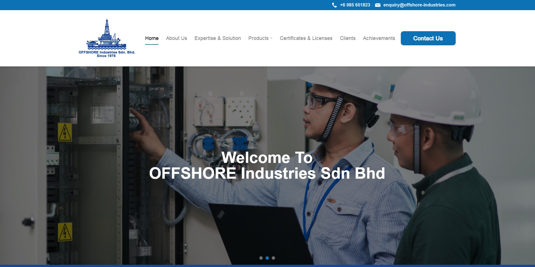Go to the Achievements page
Screen dimensions: 535x267
(x=379, y=38)
